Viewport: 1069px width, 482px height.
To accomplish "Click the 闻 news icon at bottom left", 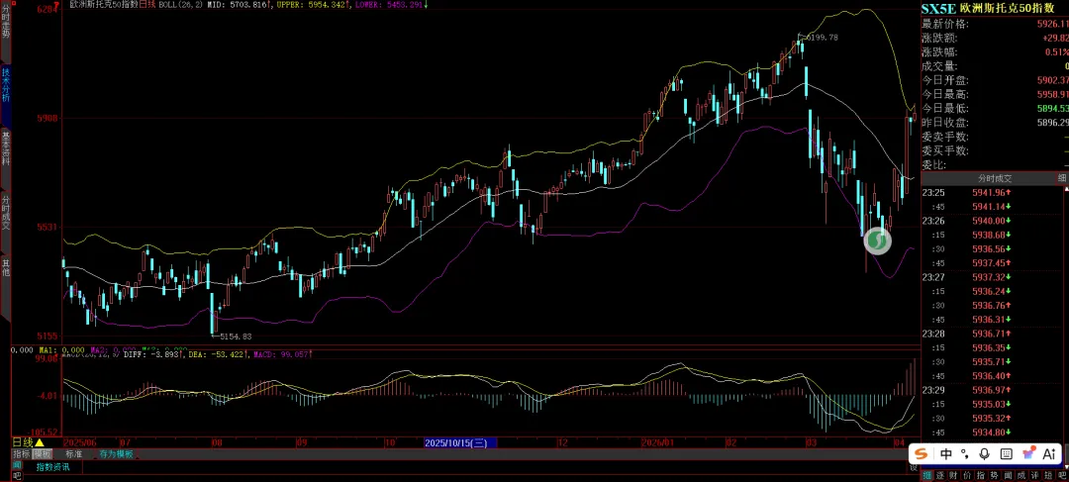I will (18, 465).
